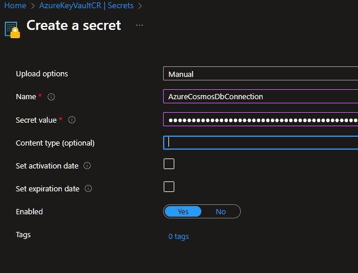Set Enabled toggle to No
The image size is (358, 273).
221,211
